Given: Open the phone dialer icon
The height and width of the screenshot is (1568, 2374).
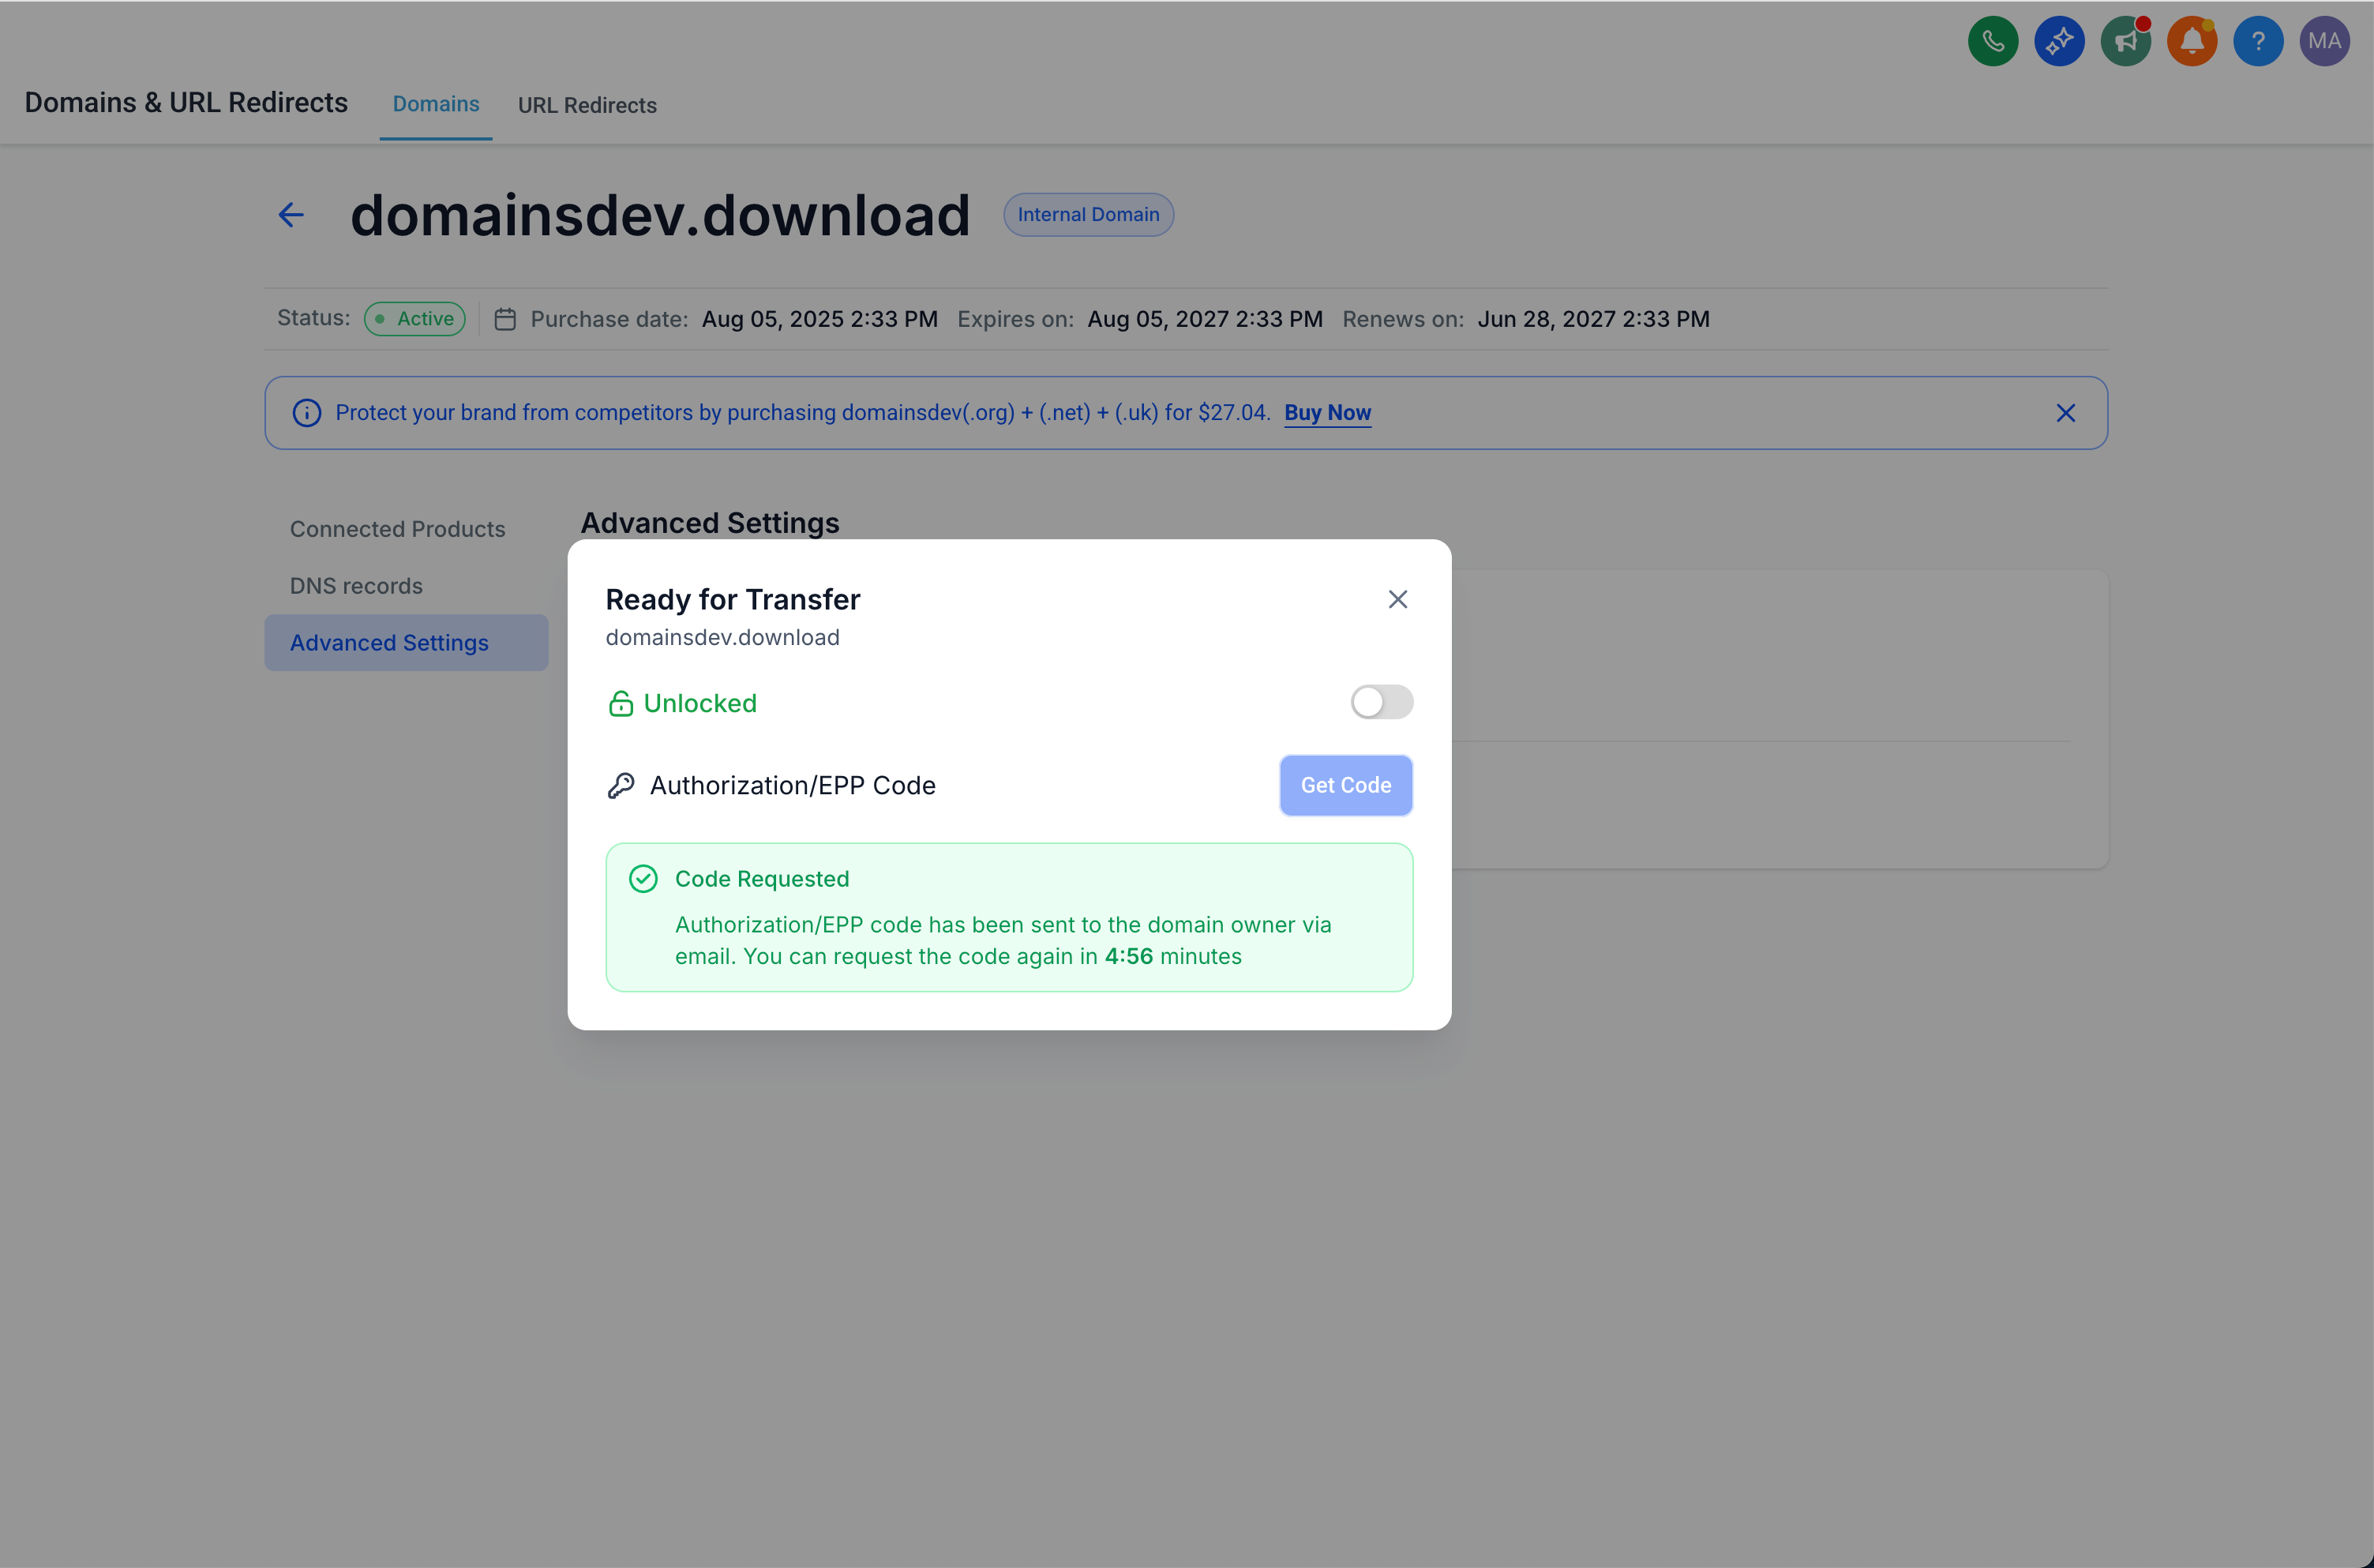Looking at the screenshot, I should pos(1992,41).
